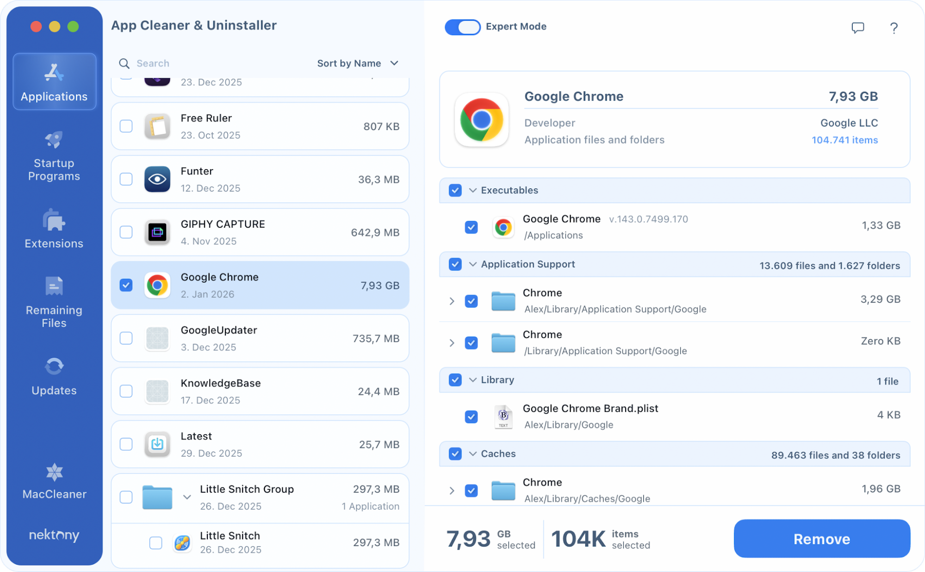Select the GoogleUpdater row name
Screen dimensions: 925x572
pyautogui.click(x=219, y=330)
